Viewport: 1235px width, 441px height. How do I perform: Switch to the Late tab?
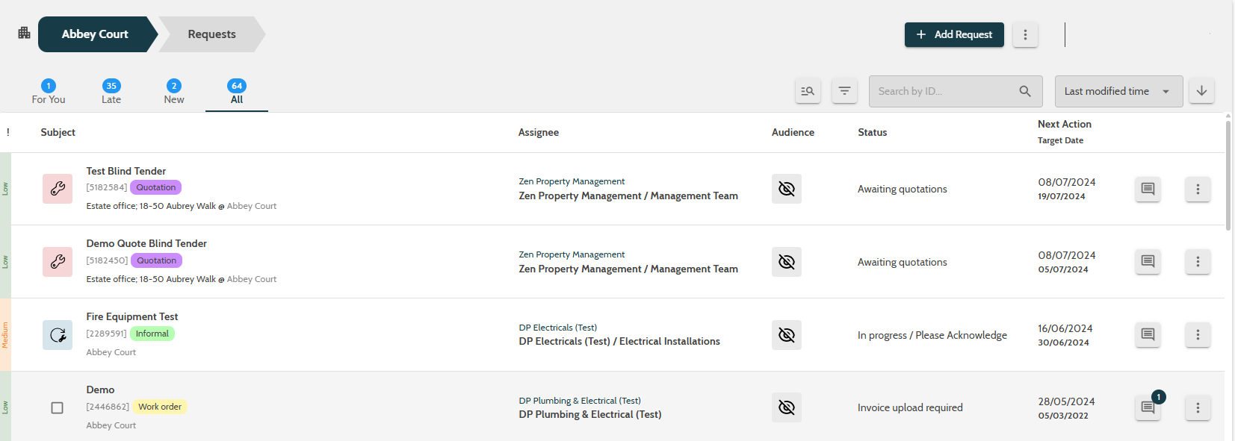pos(111,93)
